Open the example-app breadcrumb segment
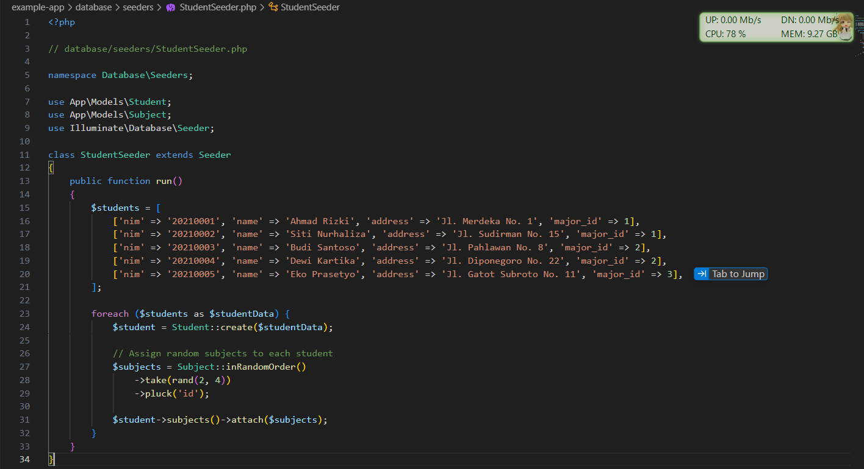 37,7
